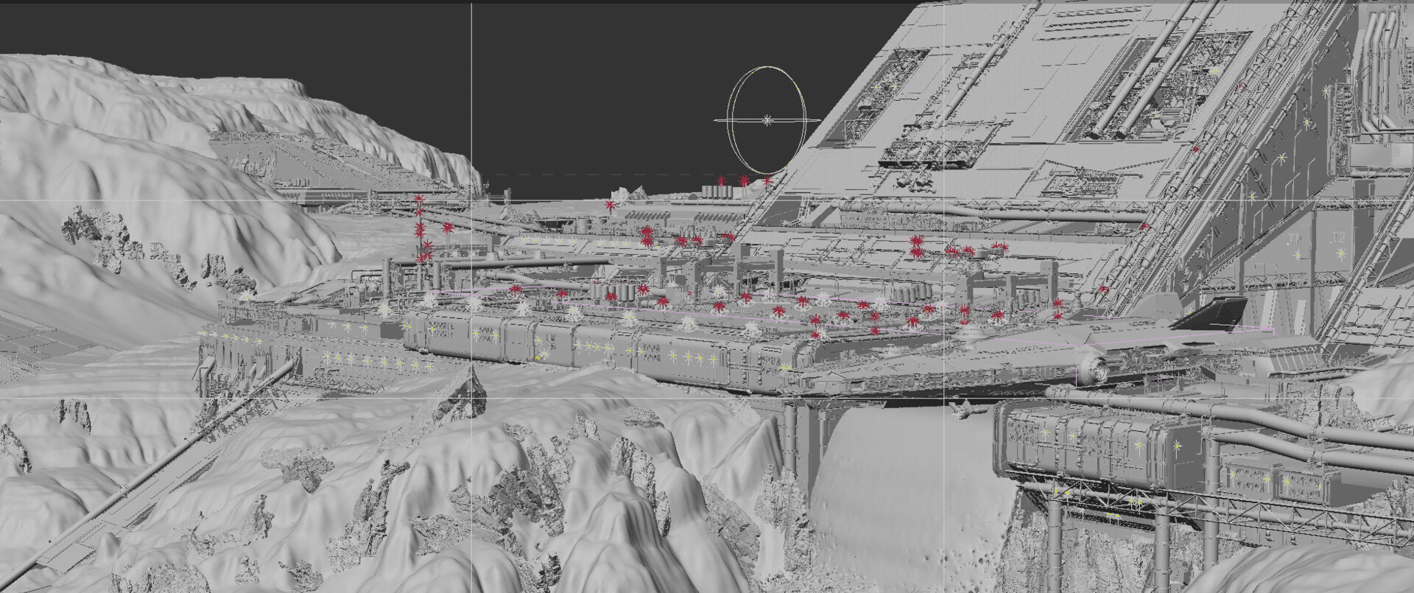Click the T2 label on hangar wall
The width and height of the screenshot is (1414, 593).
[1338, 237]
